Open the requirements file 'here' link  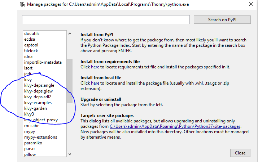coord(95,67)
